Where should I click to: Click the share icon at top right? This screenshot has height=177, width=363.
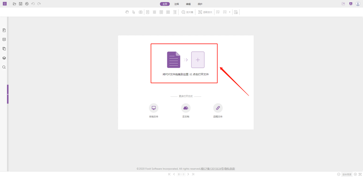click(x=343, y=4)
